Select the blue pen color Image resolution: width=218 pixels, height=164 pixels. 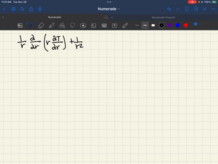click(178, 25)
